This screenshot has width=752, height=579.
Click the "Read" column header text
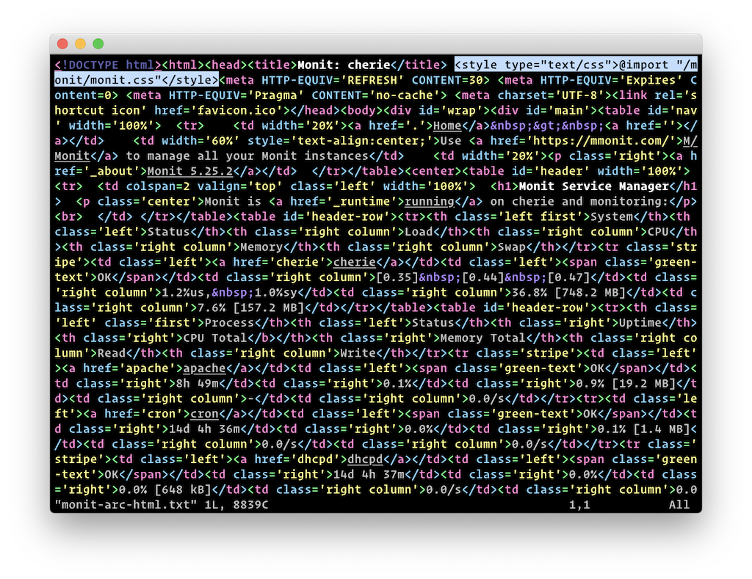click(112, 354)
